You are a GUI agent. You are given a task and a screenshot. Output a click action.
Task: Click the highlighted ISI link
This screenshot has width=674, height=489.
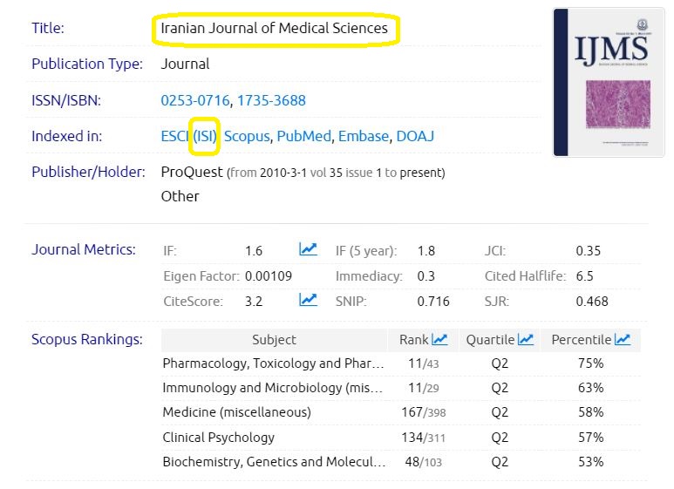click(x=206, y=136)
